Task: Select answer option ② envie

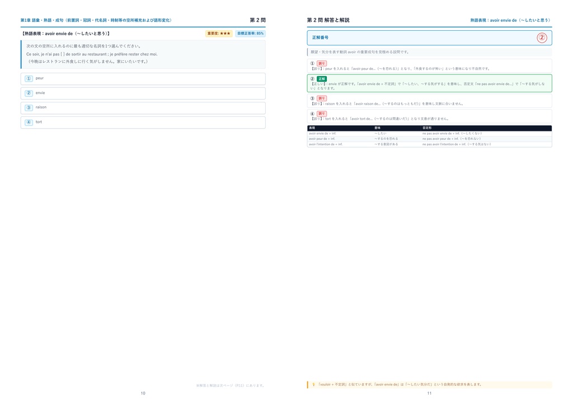Action: [x=143, y=93]
